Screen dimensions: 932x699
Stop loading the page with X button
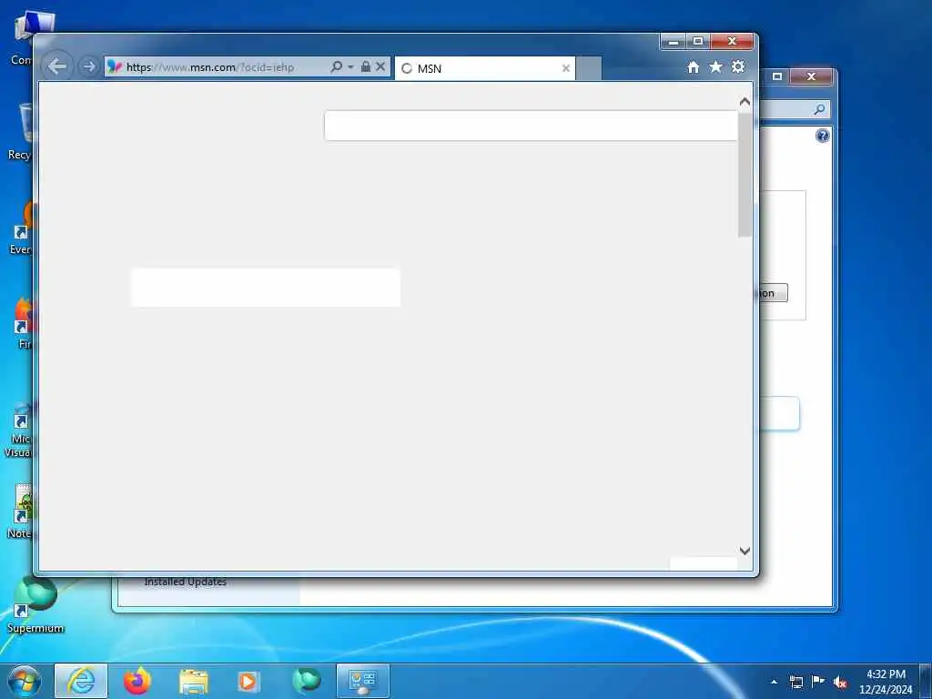[380, 66]
